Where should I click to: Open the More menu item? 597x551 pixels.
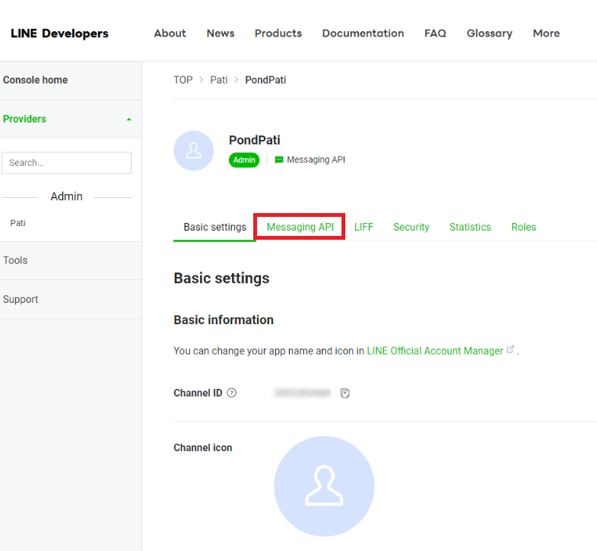click(546, 33)
